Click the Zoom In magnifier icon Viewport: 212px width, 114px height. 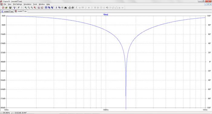(x=26, y=8)
